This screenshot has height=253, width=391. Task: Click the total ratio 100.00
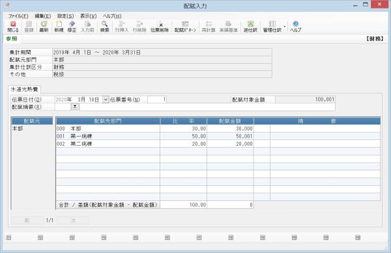coord(183,205)
